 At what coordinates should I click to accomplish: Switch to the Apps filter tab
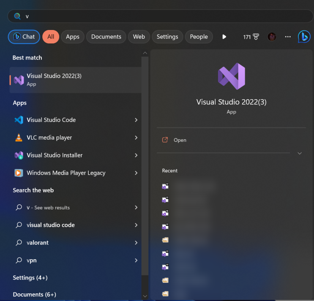(73, 37)
